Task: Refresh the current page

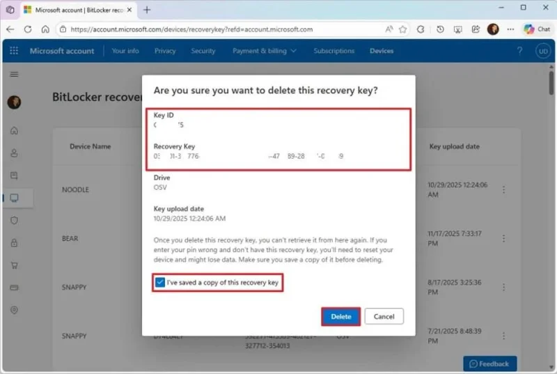Action: pos(28,29)
